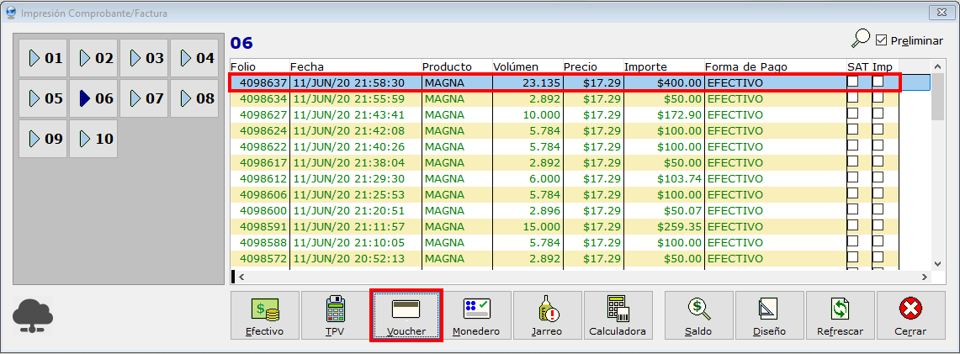This screenshot has height=354, width=960.
Task: Sort by the Importe column header
Action: [x=645, y=66]
